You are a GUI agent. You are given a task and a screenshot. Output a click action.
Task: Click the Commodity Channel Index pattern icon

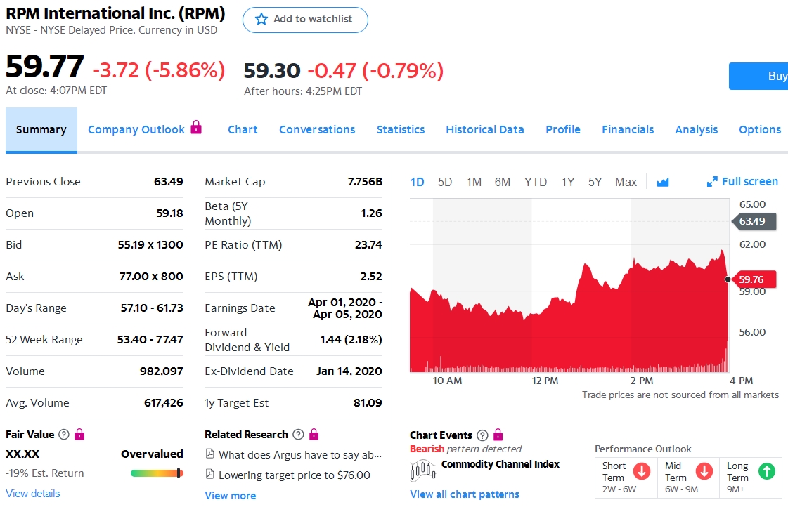[423, 470]
